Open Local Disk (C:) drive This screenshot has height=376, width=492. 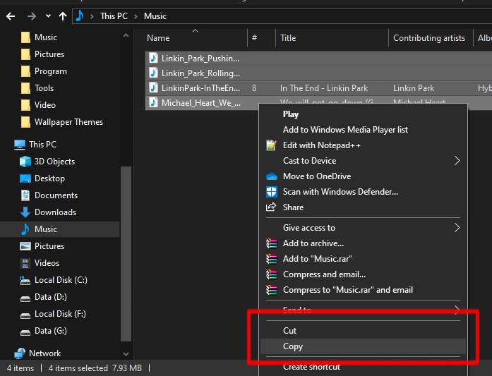pyautogui.click(x=54, y=280)
